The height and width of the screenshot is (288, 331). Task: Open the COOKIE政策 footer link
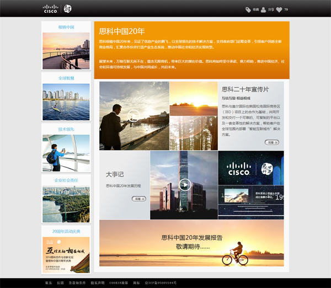coord(117,282)
